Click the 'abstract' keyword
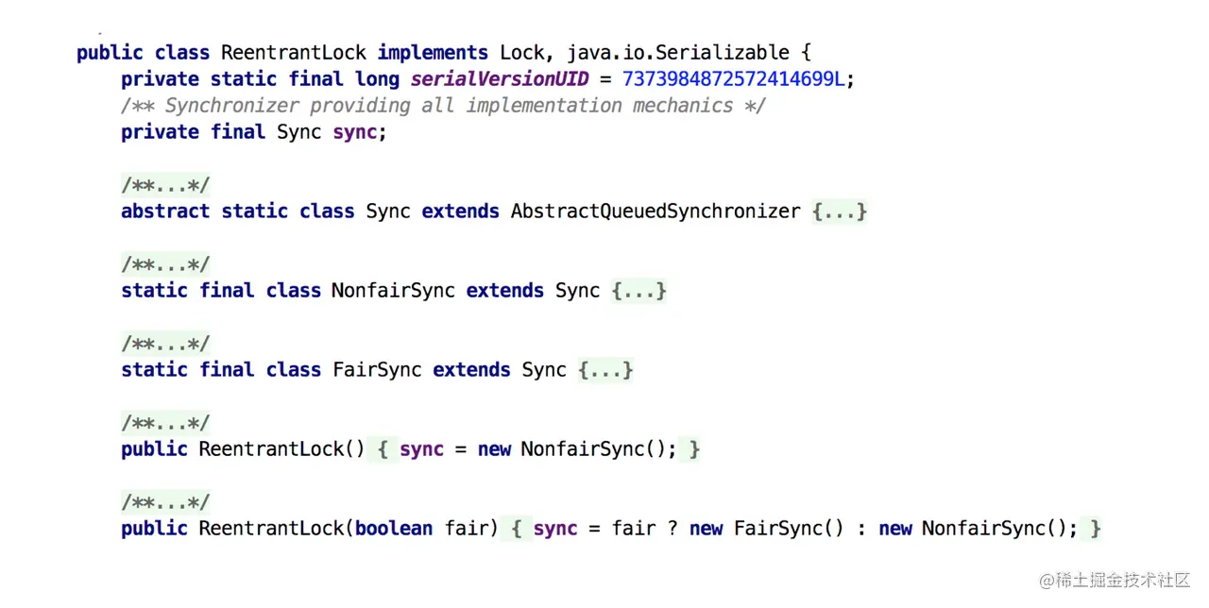Viewport: 1209px width, 608px height. coord(165,211)
